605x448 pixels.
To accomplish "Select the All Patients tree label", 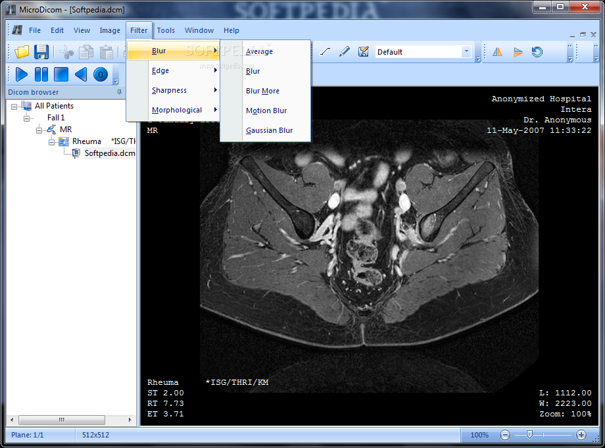I will 54,105.
